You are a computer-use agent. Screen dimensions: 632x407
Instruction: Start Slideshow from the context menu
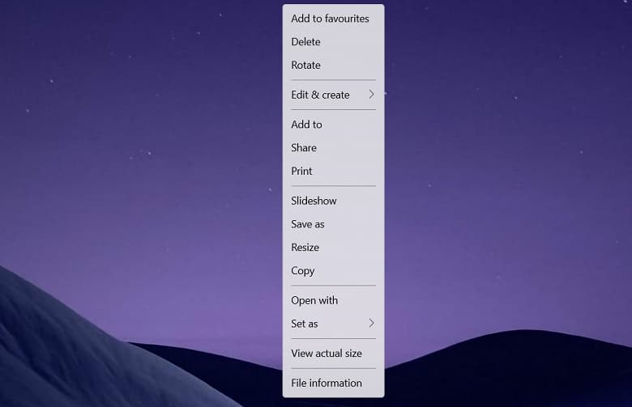[314, 201]
